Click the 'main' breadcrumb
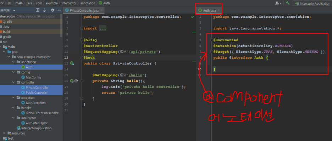 (x=19, y=3)
